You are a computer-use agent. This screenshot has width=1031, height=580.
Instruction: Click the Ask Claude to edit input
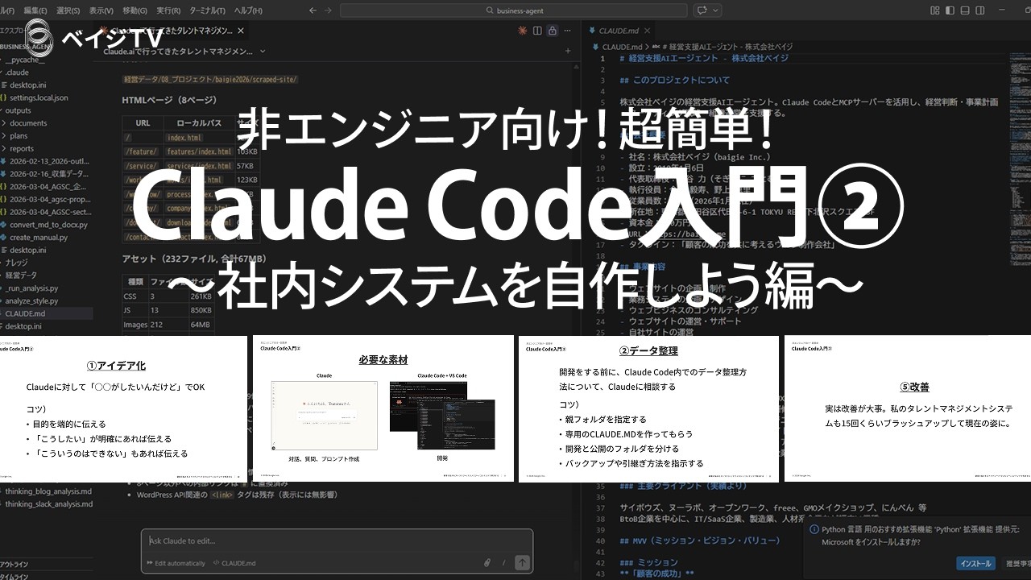pyautogui.click(x=337, y=541)
